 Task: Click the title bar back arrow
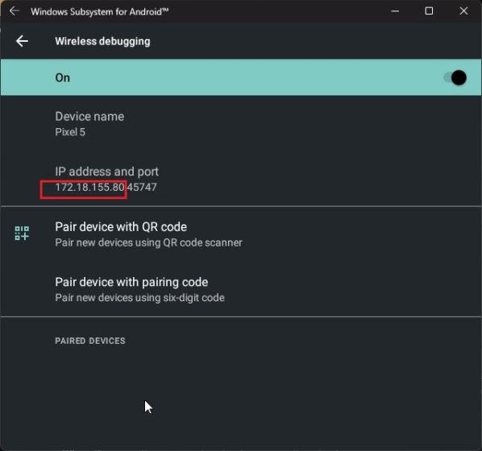point(15,11)
